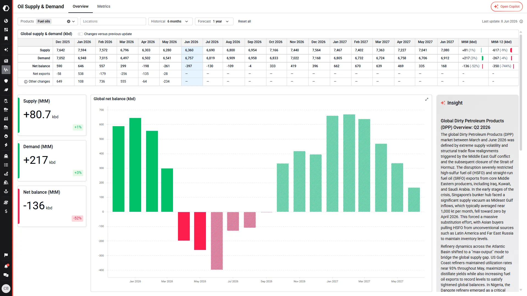Click the Demand (MtM) summary card
This screenshot has width=527, height=296.
[52, 161]
